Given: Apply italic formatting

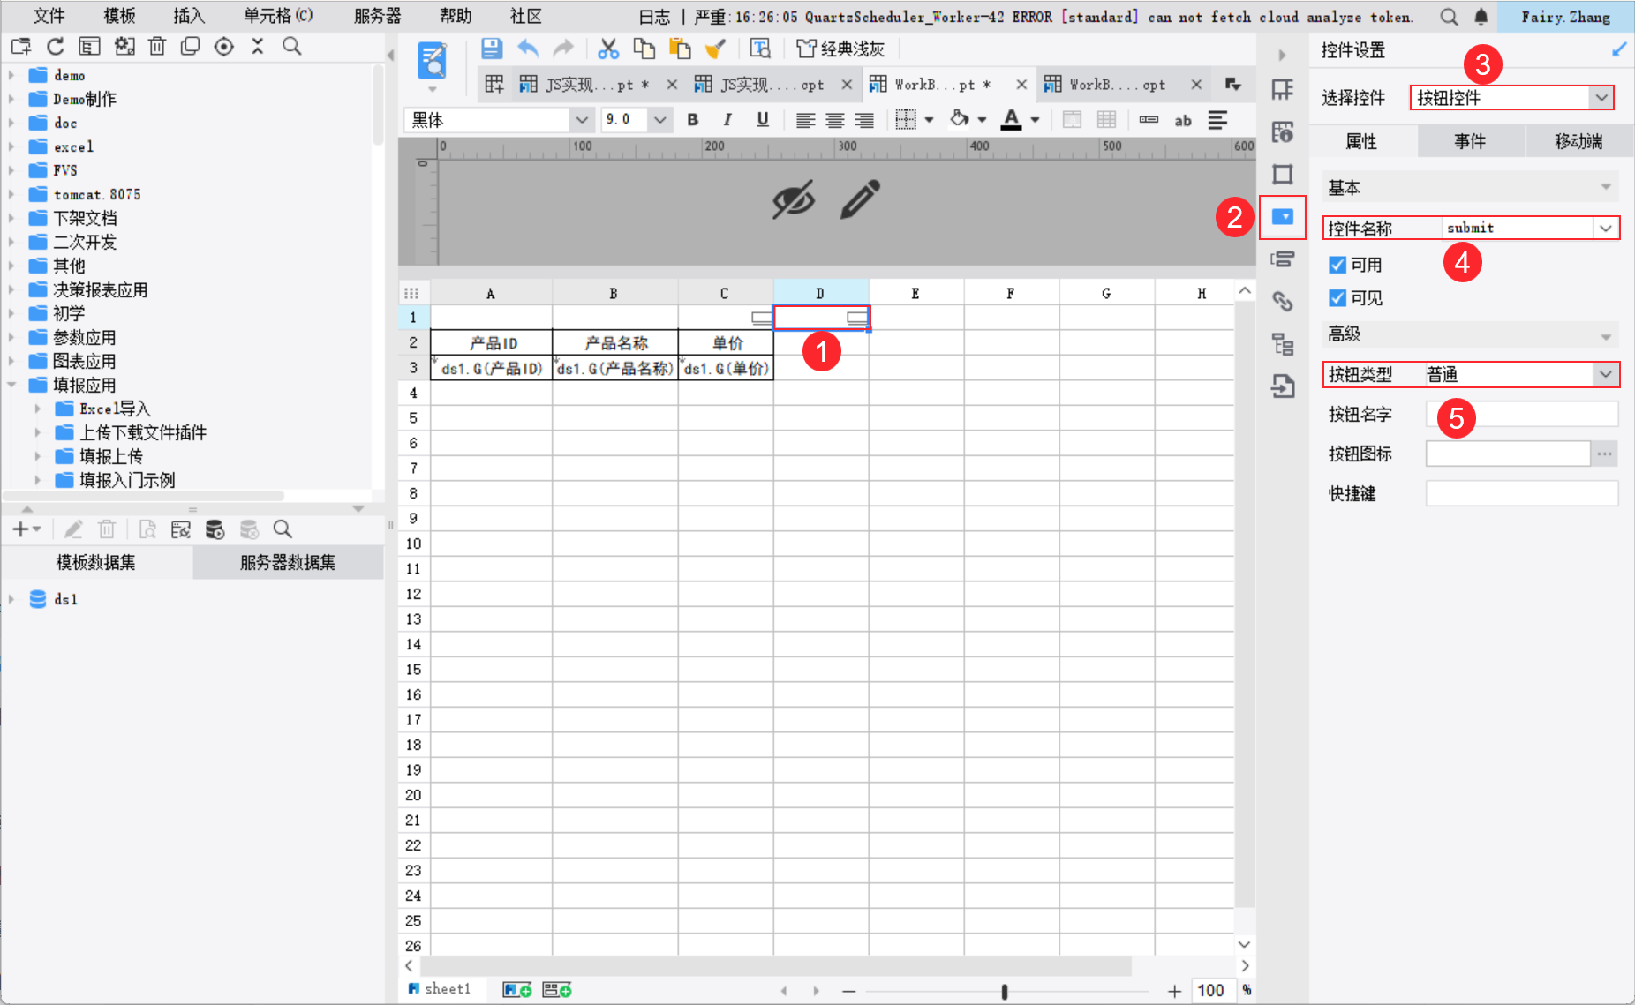Looking at the screenshot, I should point(727,120).
